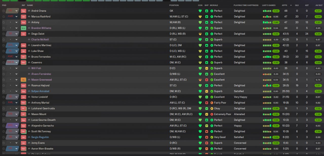Click Álvaro Fernández's last 5 games bars
Viewport: 324px width, 156px height.
pos(267,74)
